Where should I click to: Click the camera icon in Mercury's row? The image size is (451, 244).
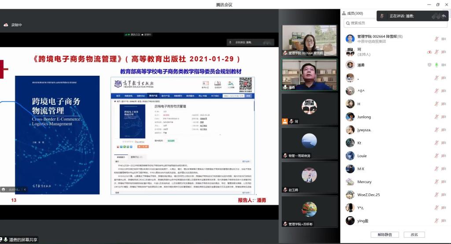click(444, 182)
